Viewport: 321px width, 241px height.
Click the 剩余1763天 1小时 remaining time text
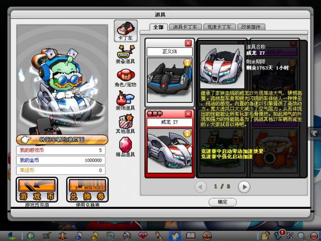267,67
